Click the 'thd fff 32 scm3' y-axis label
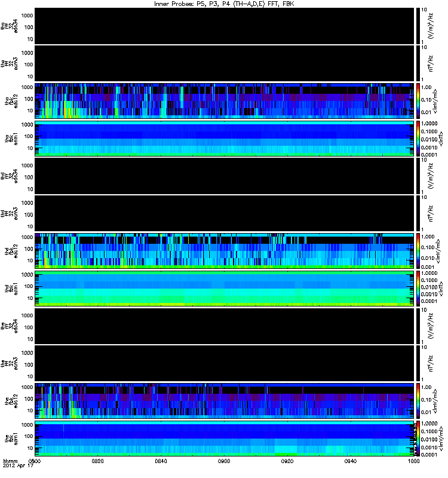 click(10, 213)
